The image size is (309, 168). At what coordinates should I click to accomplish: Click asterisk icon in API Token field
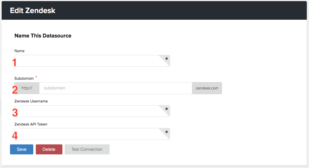tap(166, 132)
